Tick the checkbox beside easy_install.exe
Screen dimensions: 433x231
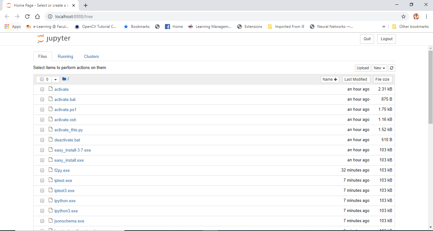42,160
